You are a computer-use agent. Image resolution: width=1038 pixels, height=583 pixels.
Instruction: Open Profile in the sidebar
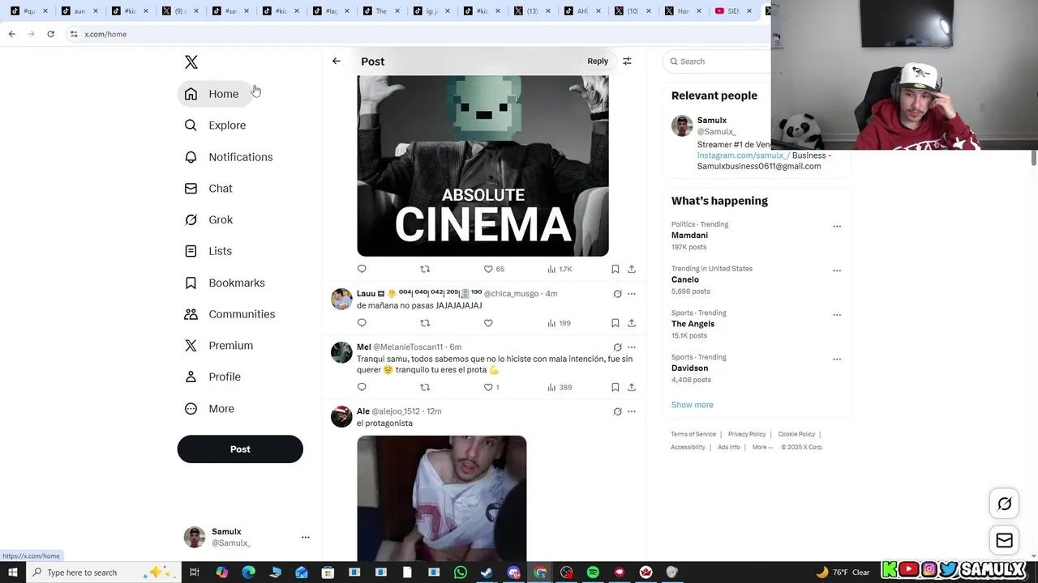pyautogui.click(x=212, y=377)
